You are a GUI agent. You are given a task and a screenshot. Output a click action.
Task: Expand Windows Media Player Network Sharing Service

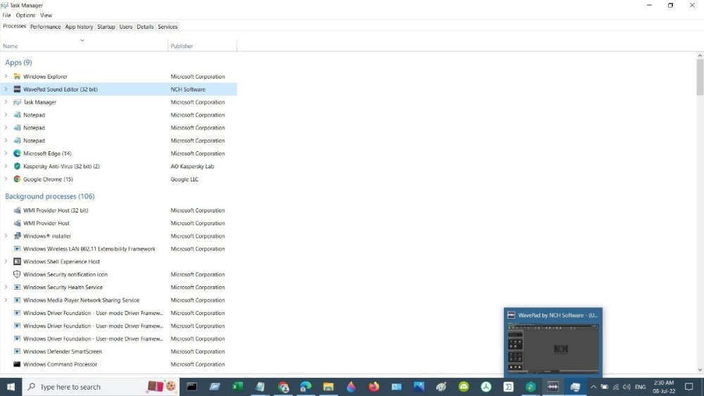tap(6, 300)
